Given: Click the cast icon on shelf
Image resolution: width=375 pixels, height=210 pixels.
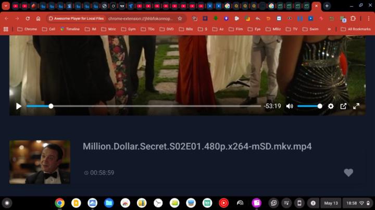Looking at the screenshot, I should [240, 203].
